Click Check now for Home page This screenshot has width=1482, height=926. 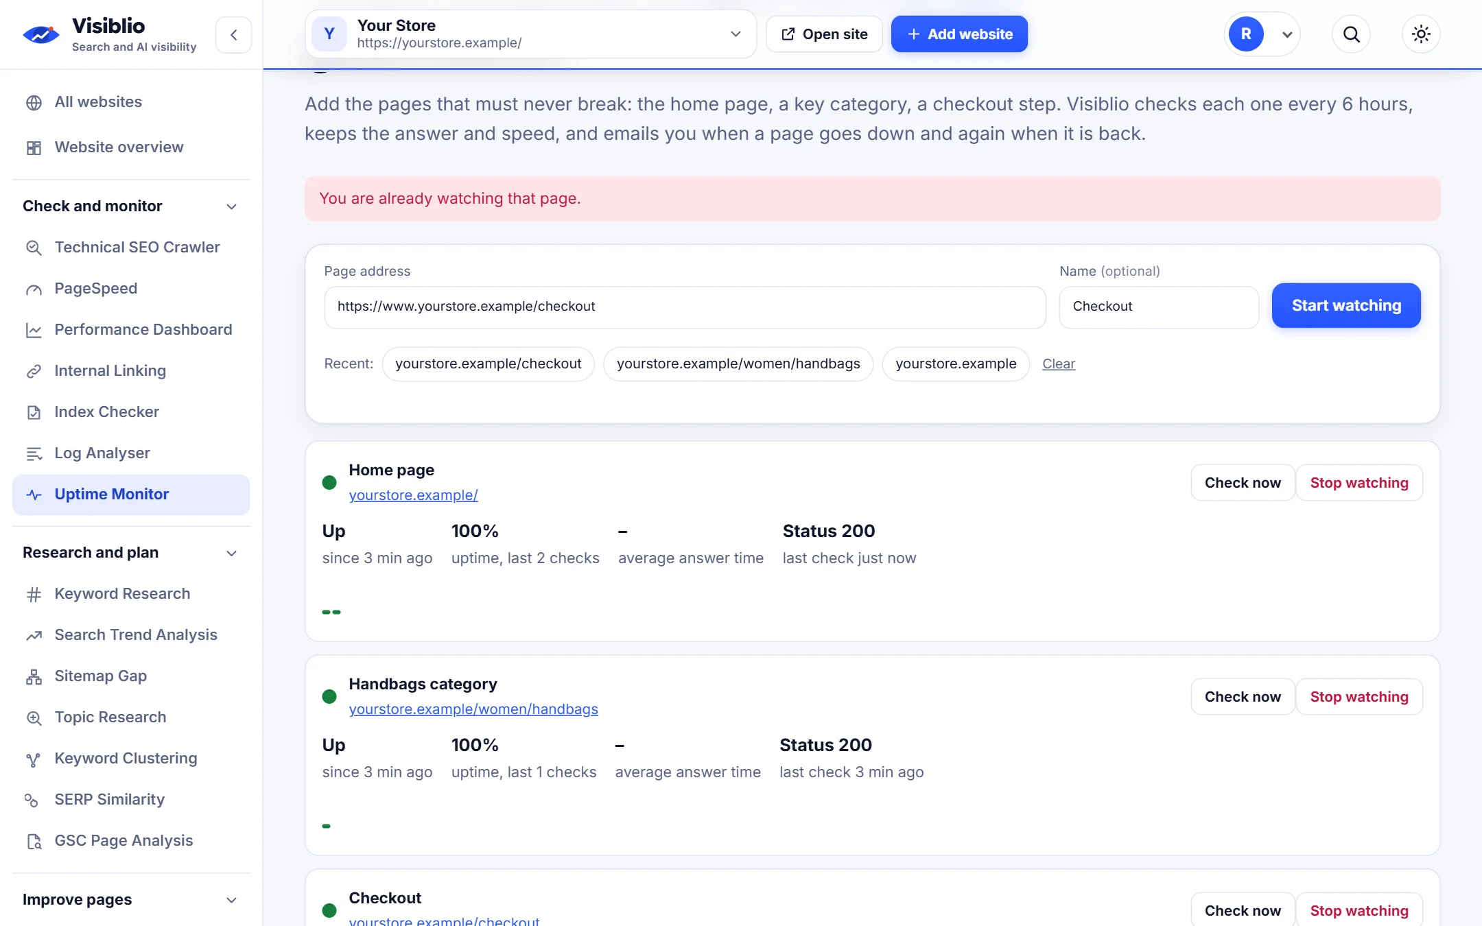click(x=1243, y=483)
